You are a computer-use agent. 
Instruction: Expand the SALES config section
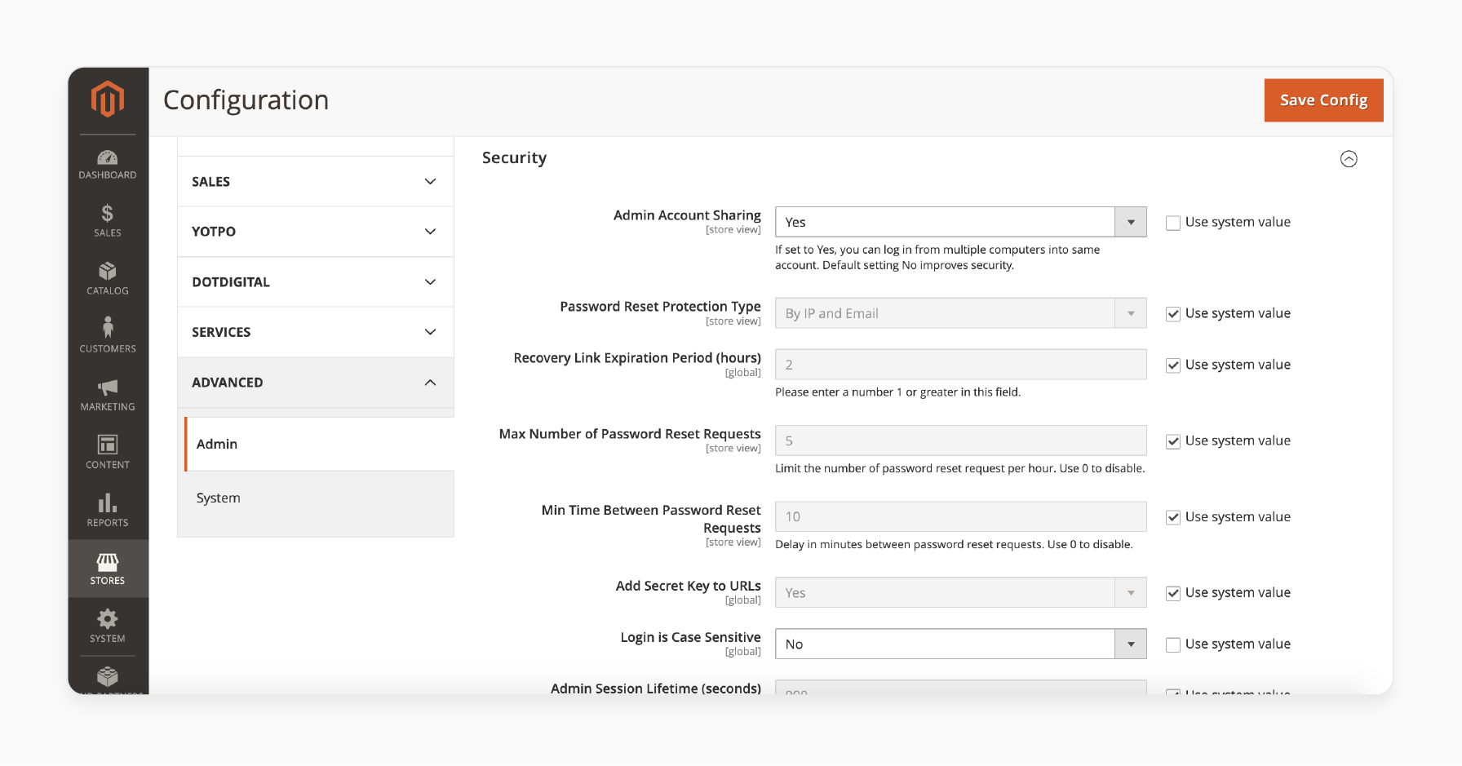pos(316,181)
